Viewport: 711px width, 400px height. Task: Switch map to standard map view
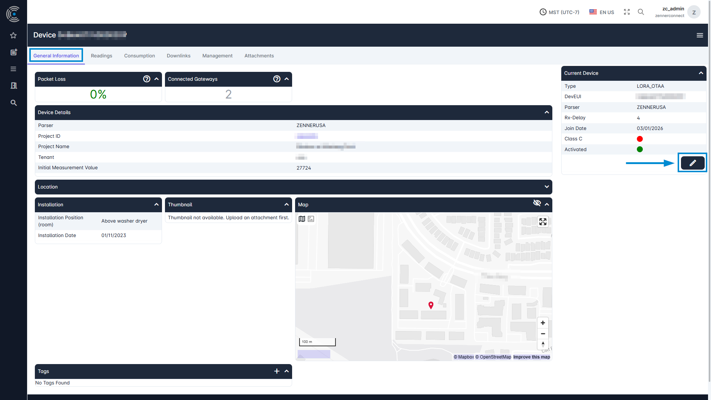(x=302, y=219)
